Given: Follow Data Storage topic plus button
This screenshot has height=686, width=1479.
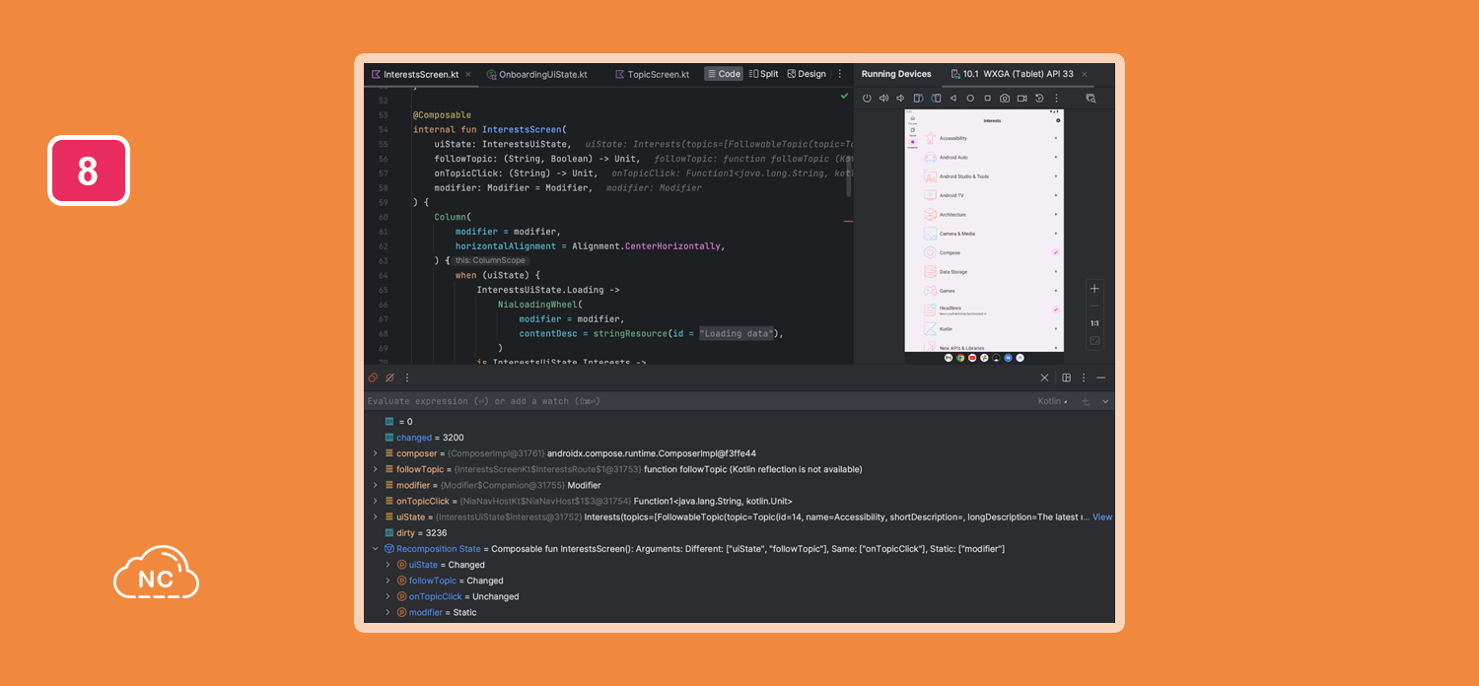Looking at the screenshot, I should [x=1055, y=271].
